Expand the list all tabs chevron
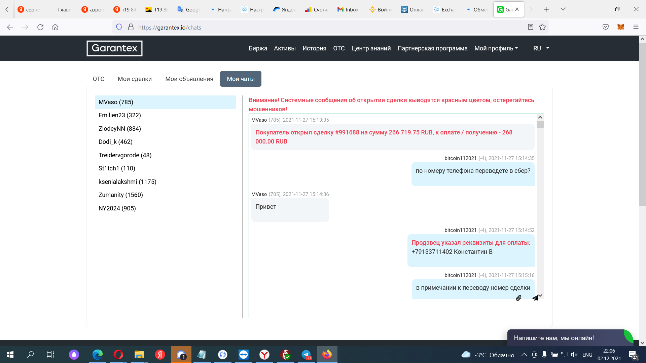The height and width of the screenshot is (363, 646). [563, 9]
